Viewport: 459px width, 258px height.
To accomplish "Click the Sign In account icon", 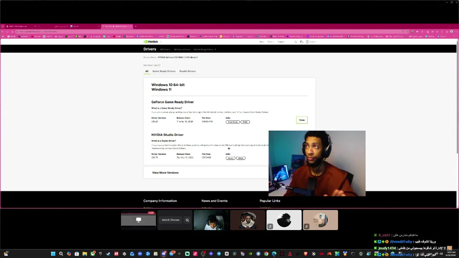I will [x=307, y=42].
